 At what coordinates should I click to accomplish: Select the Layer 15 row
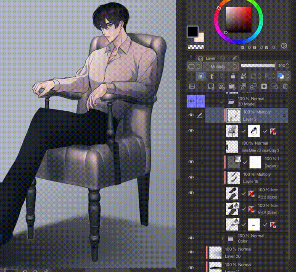click(x=246, y=178)
